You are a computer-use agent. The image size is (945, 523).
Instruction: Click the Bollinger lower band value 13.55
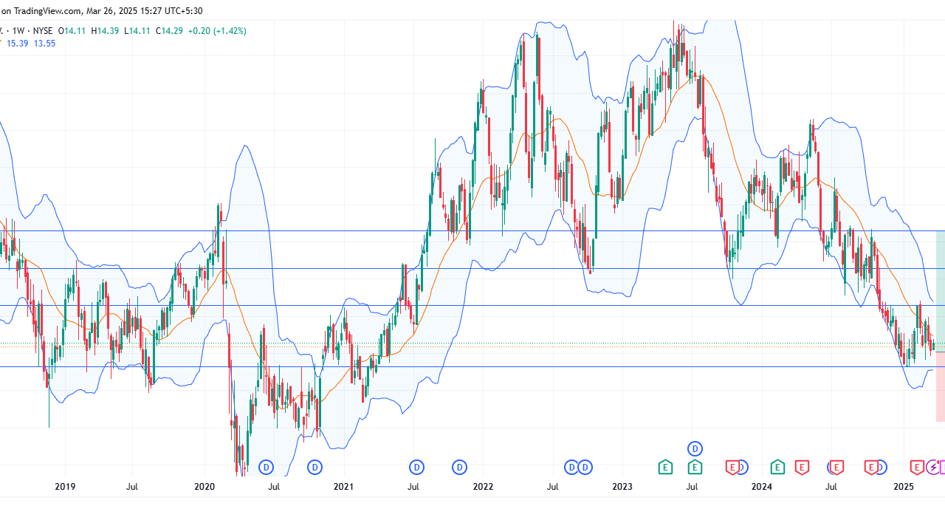pos(44,44)
